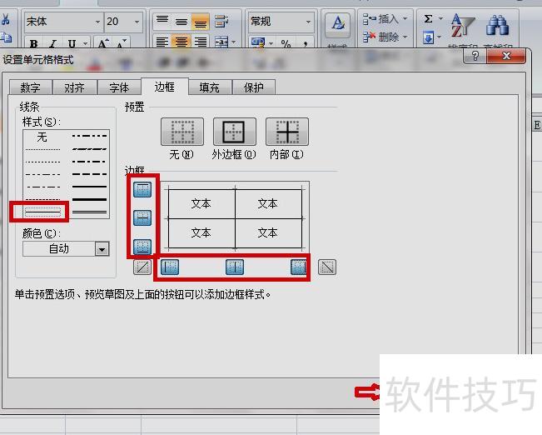Close the 设置单元格格式 dialog
Screen dimensions: 542x435
click(506, 56)
